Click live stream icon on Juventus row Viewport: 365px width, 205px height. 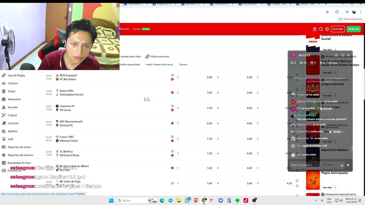point(172,106)
